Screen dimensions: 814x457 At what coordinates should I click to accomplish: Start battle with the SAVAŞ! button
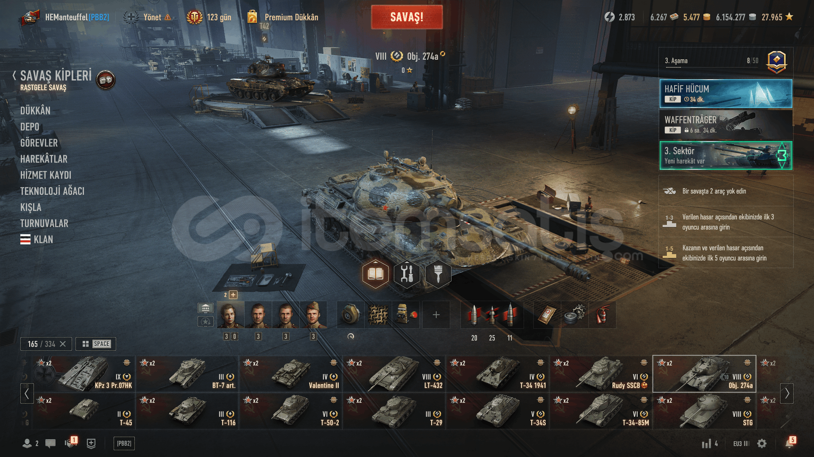[x=407, y=17]
